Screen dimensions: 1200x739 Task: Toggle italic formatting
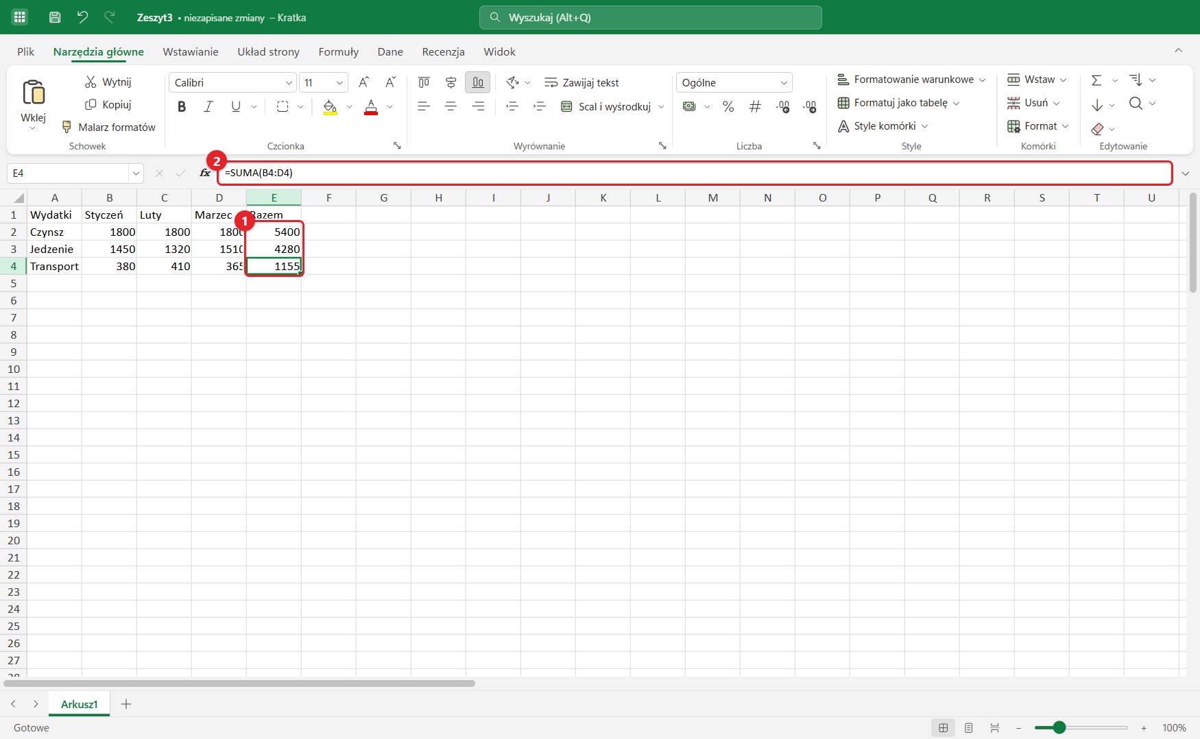point(208,106)
